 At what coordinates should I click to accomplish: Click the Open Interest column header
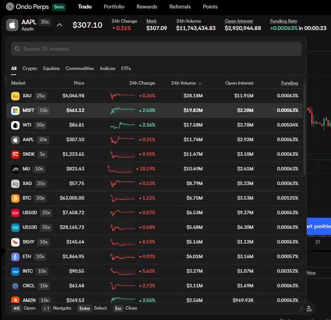pos(239,83)
